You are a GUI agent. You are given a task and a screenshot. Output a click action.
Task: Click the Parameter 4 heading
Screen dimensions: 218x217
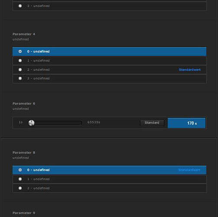[x=24, y=34]
